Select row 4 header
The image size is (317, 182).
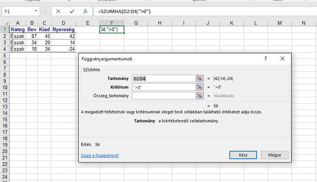pos(4,49)
